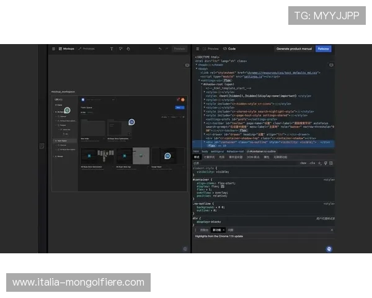Collapse the body element in DOM tree
372x298 pixels.
tap(196, 68)
